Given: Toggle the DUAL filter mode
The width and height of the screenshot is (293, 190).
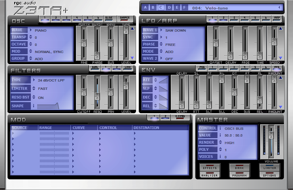Looking at the screenshot, I should (x=95, y=68).
